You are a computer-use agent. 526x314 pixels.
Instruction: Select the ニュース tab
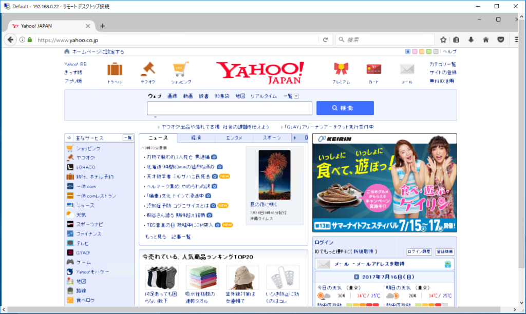pos(158,138)
